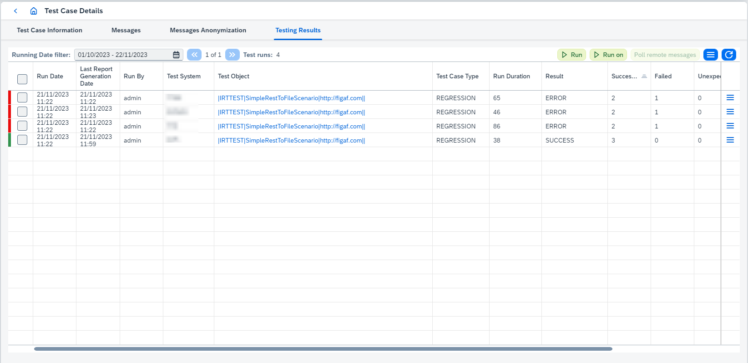Viewport: 748px width, 363px height.
Task: Click admin in the SUCCESS row
Action: [x=132, y=140]
